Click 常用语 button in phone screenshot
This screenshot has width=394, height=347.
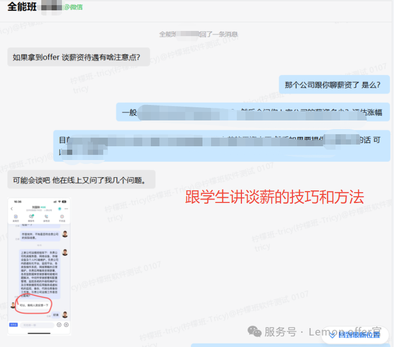click(x=13, y=325)
